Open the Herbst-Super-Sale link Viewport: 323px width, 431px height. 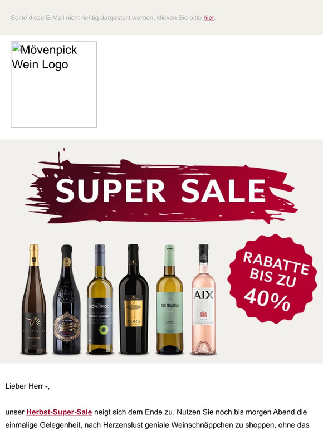(x=59, y=412)
